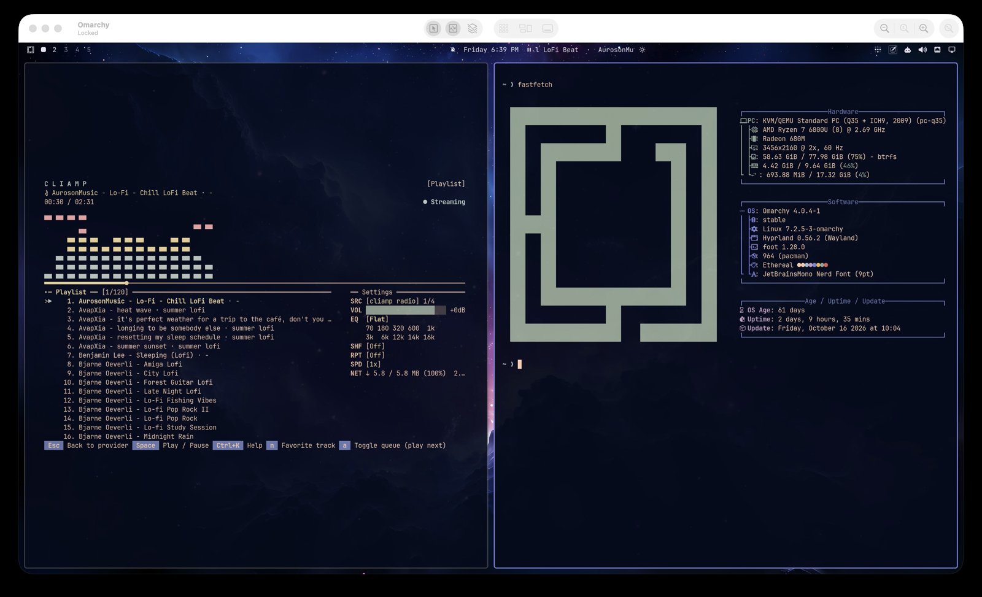Select 'Bjarne Oeverli - Amiga Lofi' track
The width and height of the screenshot is (982, 597).
pos(124,364)
